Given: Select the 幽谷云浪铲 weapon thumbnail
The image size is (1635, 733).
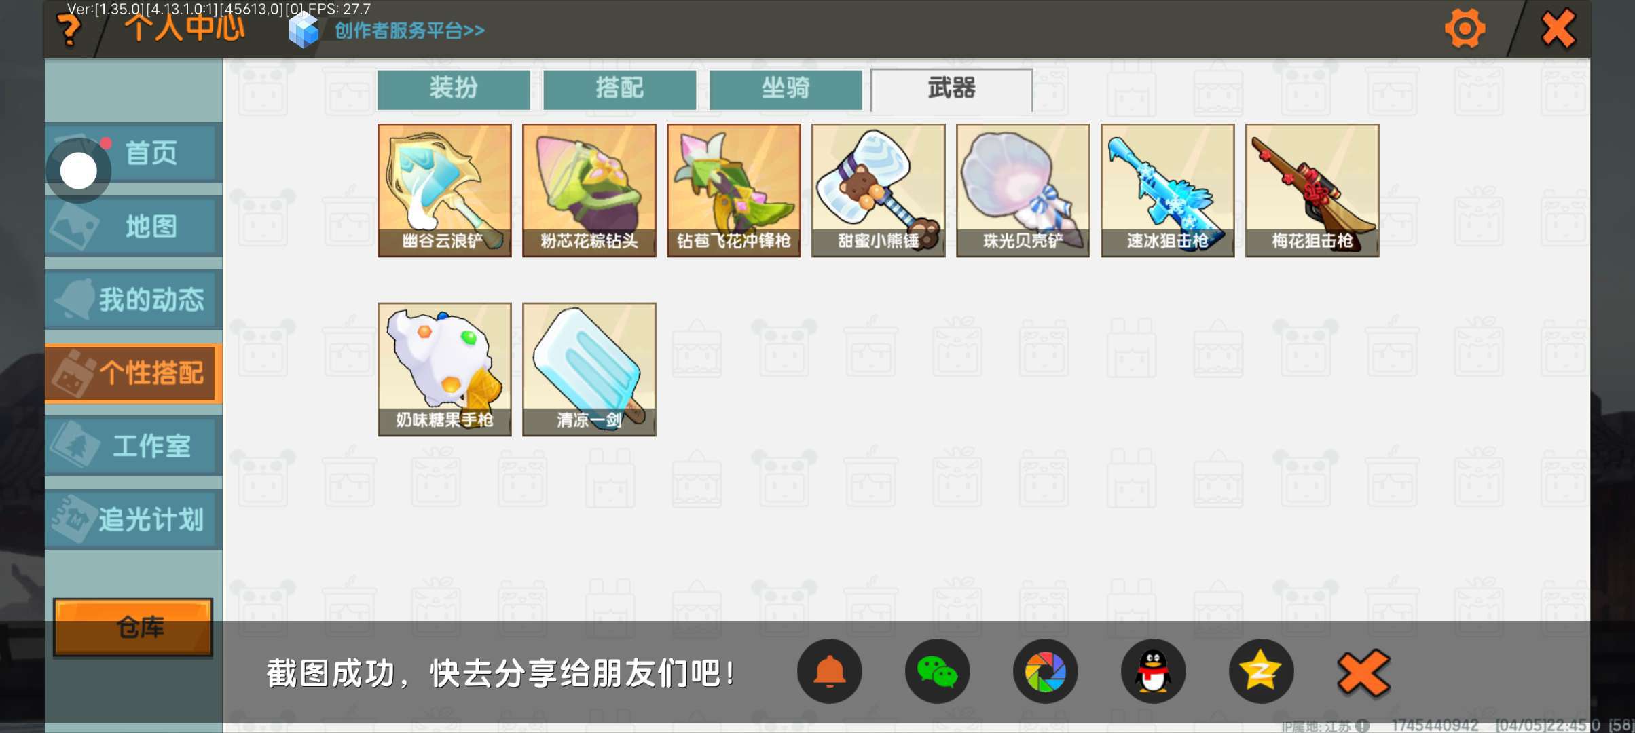Looking at the screenshot, I should tap(445, 190).
